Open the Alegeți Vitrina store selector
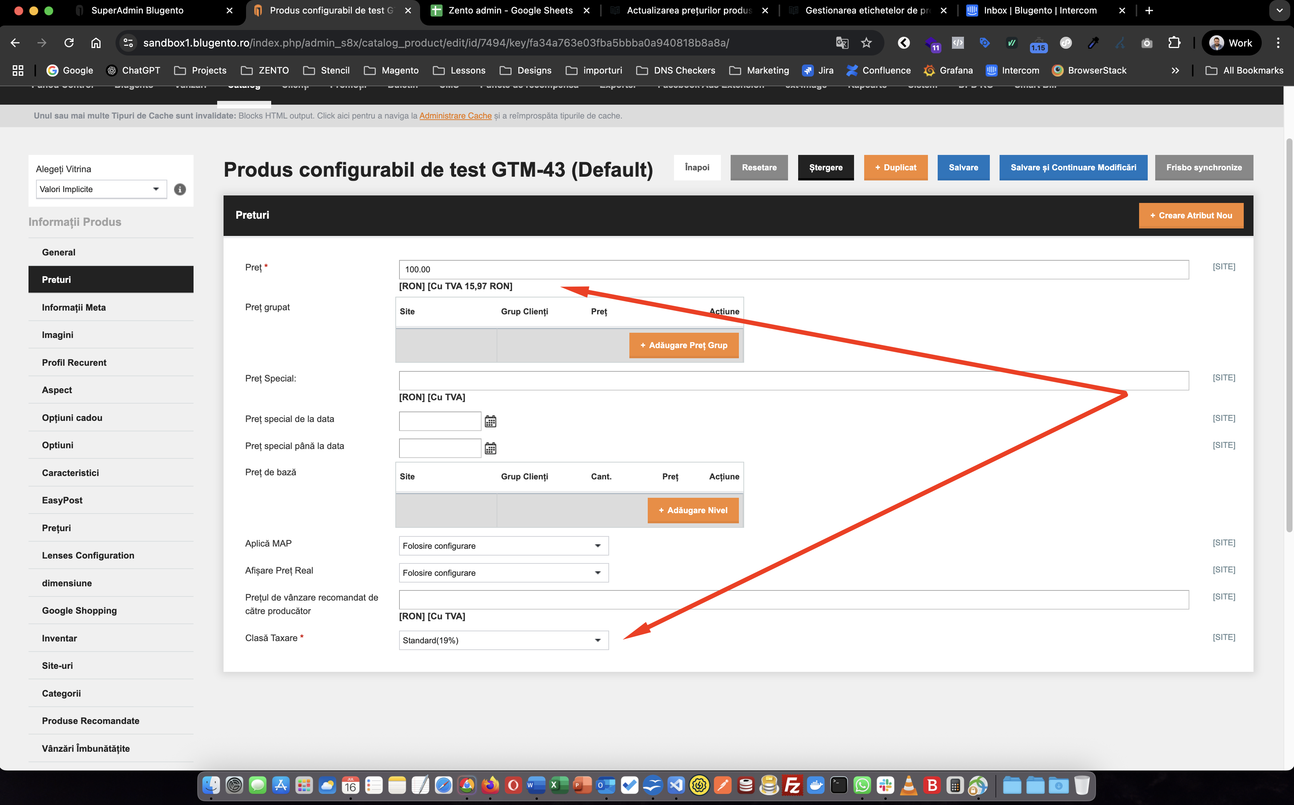 pyautogui.click(x=101, y=189)
